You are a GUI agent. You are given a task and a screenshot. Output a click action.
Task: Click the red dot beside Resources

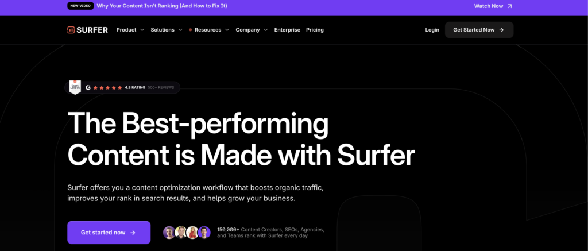coord(191,30)
